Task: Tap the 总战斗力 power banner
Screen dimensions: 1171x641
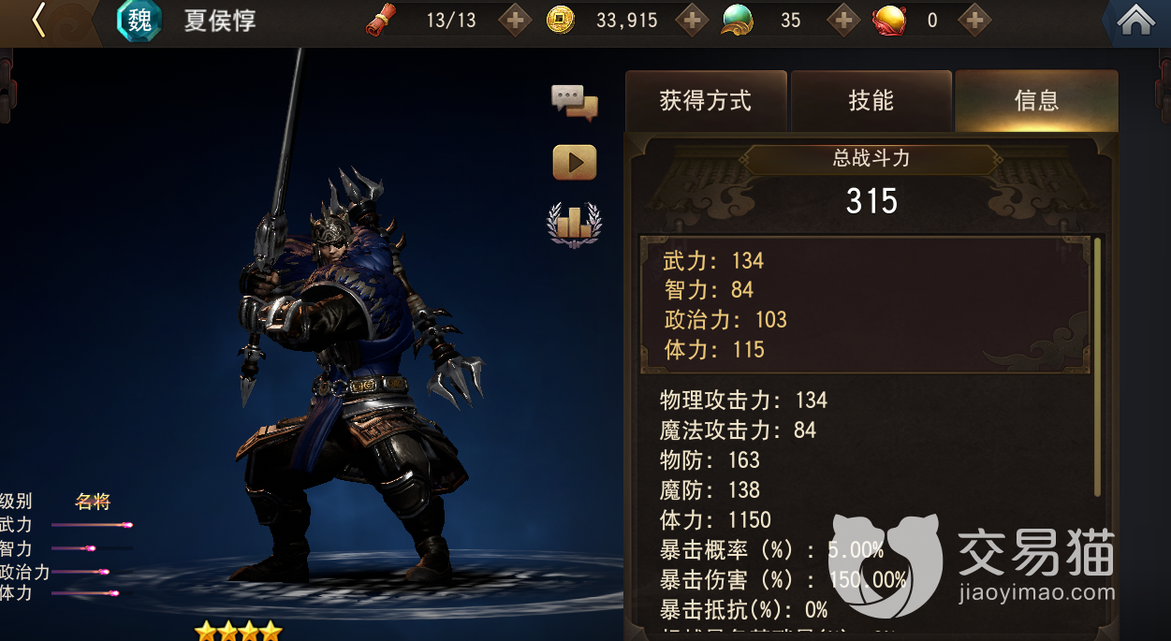Action: [871, 159]
